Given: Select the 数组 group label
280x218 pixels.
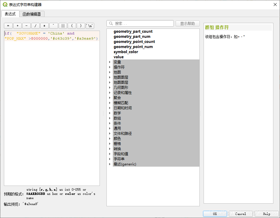Looking at the screenshot, I should click(x=117, y=118).
